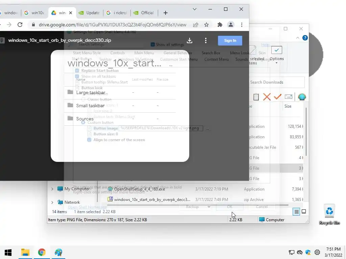
Task: Click the Sign In button
Action: (x=230, y=40)
